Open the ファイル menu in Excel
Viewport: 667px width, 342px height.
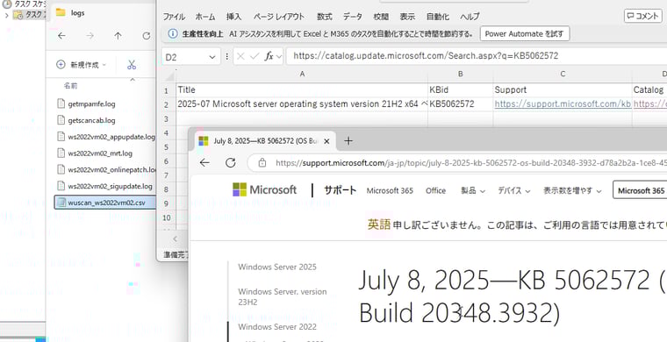174,17
